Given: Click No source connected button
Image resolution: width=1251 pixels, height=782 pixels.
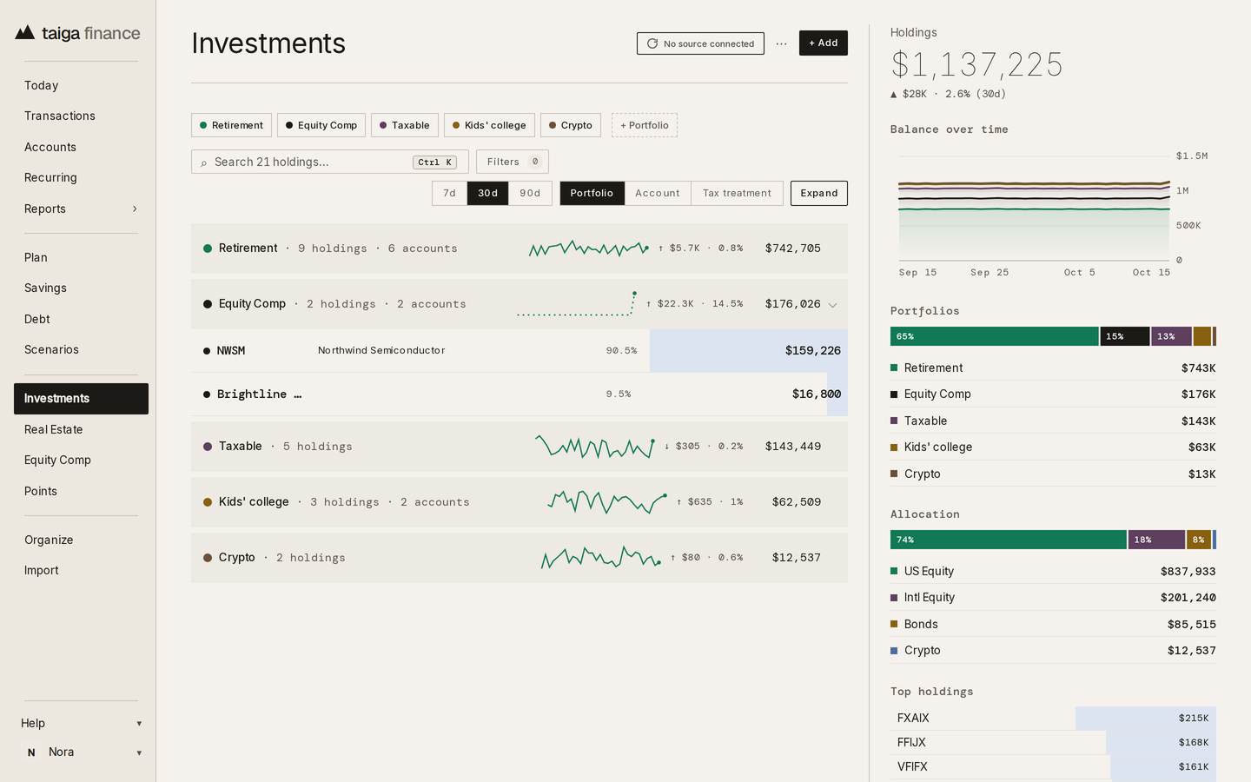Looking at the screenshot, I should coord(700,43).
